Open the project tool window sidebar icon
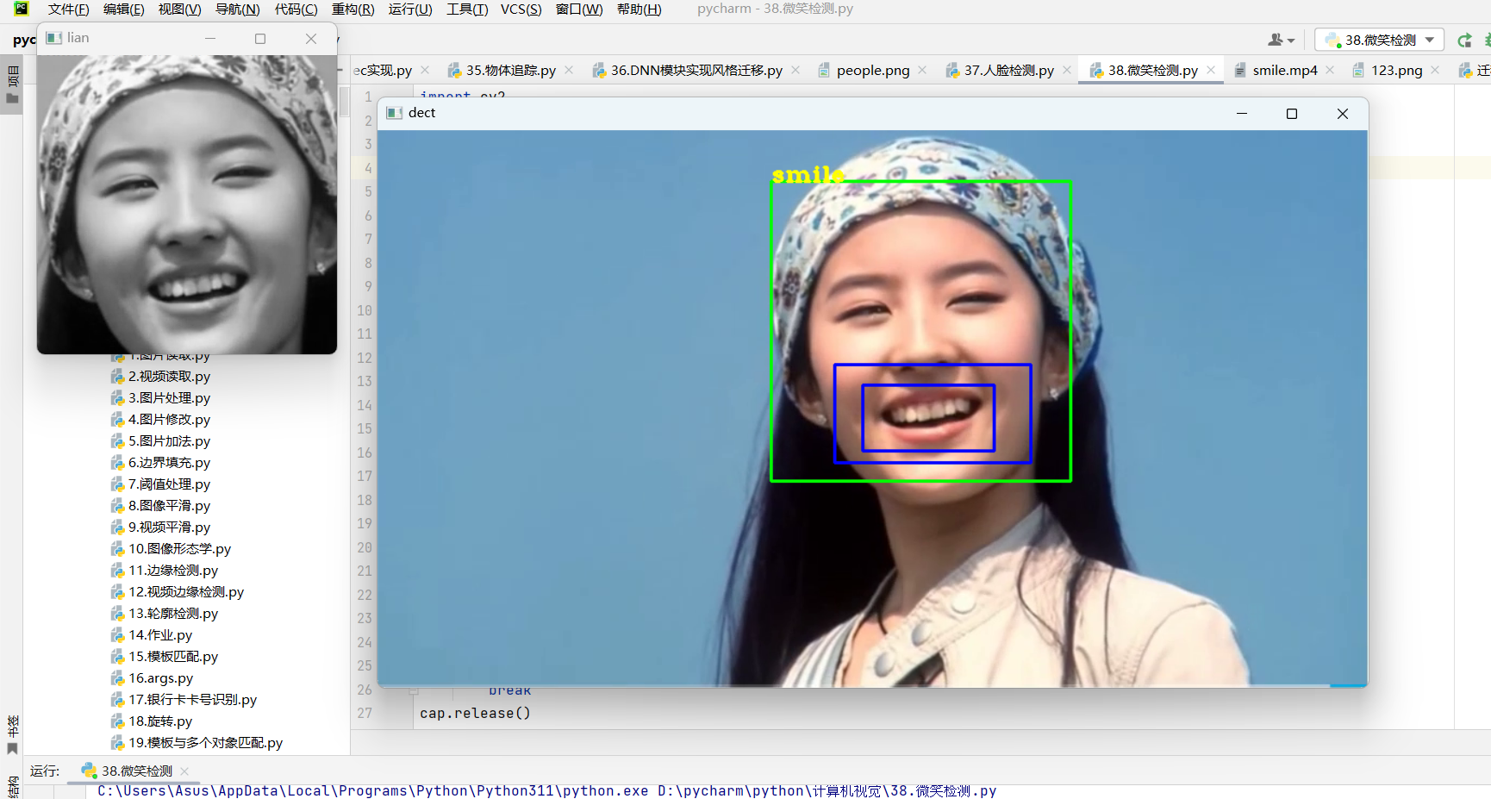Image resolution: width=1491 pixels, height=799 pixels. (12, 84)
